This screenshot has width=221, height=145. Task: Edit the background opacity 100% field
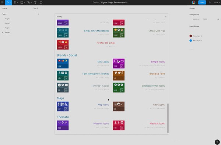coord(205,19)
